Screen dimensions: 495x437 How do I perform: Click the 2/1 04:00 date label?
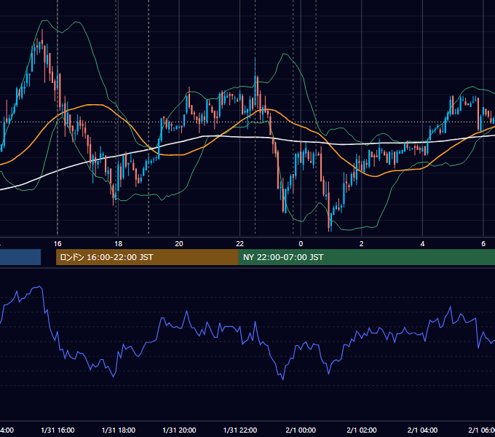tap(423, 430)
